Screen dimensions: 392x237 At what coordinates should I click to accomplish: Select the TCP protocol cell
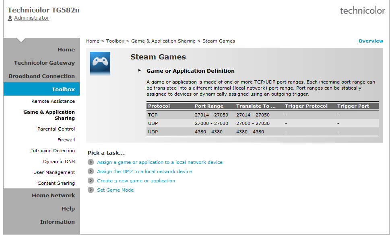(x=153, y=115)
